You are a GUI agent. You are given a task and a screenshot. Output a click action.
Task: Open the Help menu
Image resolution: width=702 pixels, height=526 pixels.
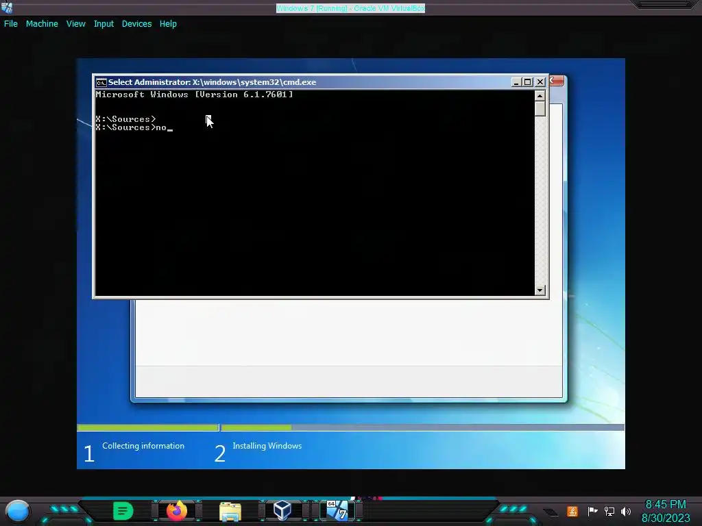click(x=168, y=24)
